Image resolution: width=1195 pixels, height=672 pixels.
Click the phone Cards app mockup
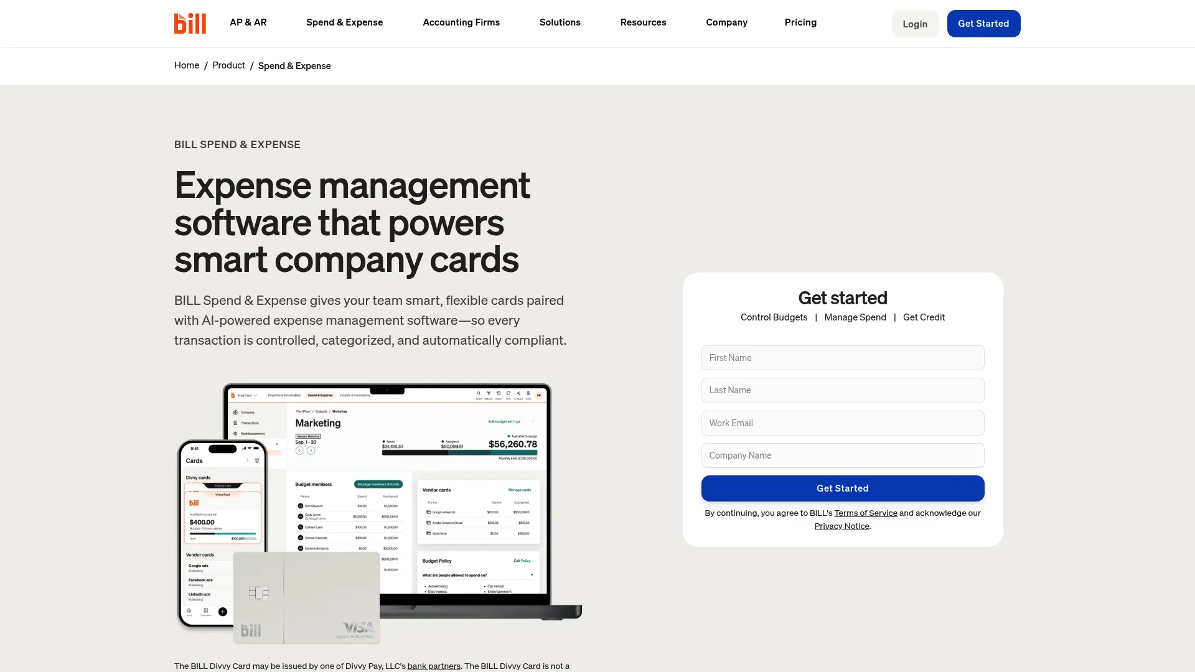(x=222, y=533)
